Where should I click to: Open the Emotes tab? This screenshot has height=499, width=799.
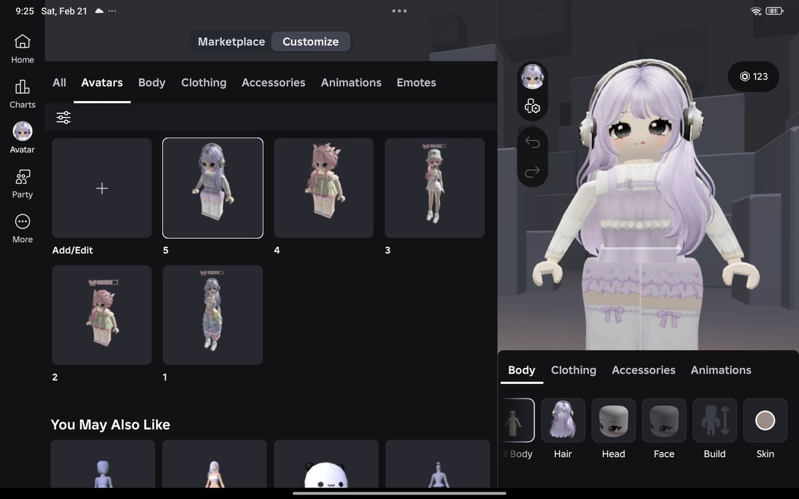416,83
